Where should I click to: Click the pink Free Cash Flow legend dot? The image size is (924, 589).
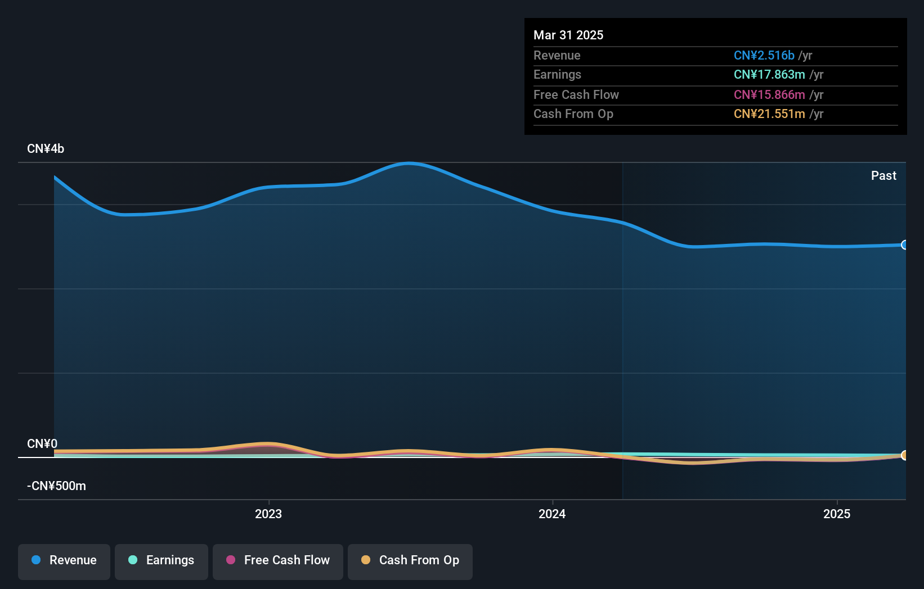point(231,560)
